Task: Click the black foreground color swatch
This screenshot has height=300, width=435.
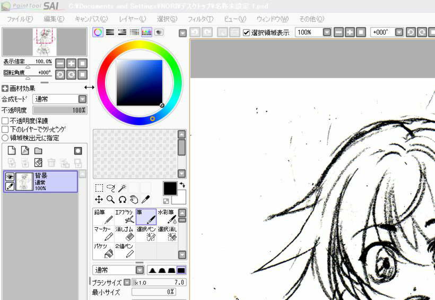Action: [170, 188]
